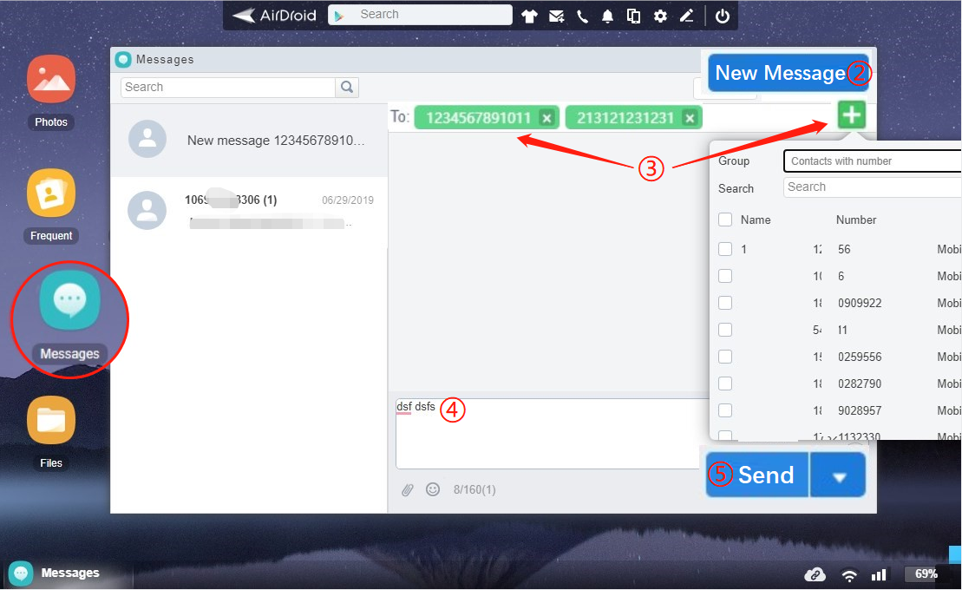Open the Photos app from the sidebar
Screen dimensions: 962x590
pos(50,78)
